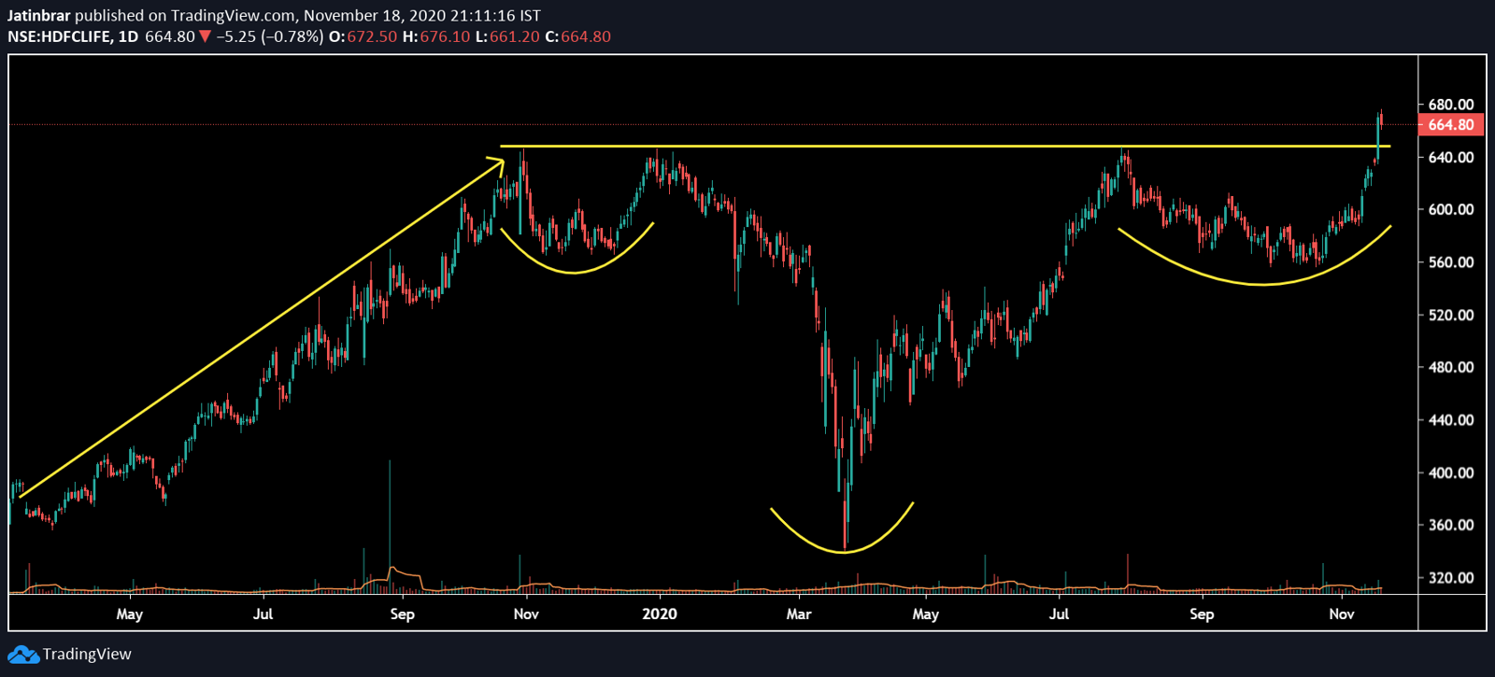Select the yellow arc under the March 2020 low
Image resolution: width=1495 pixels, height=677 pixels.
(842, 551)
